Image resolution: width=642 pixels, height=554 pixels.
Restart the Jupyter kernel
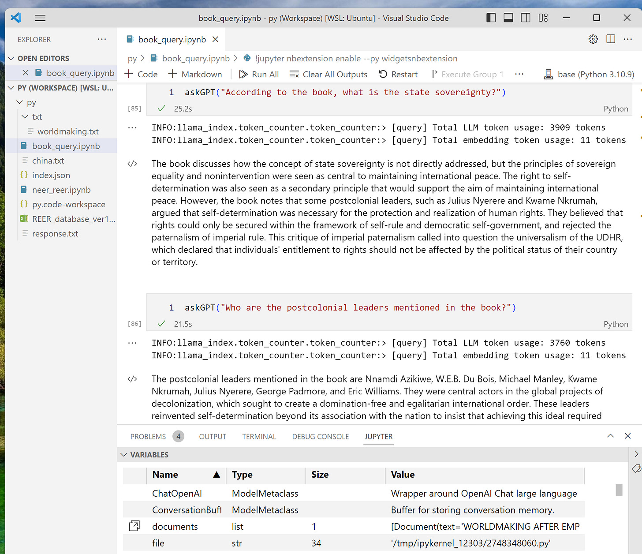point(398,74)
